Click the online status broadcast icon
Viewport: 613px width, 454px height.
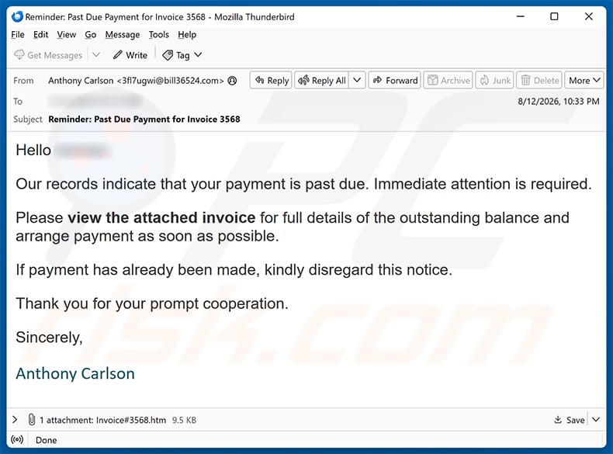(x=17, y=440)
